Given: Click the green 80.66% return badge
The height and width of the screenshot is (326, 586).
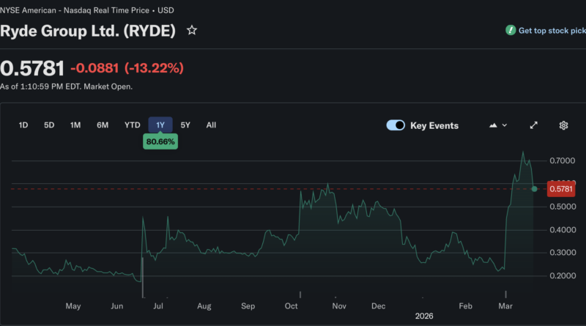Looking at the screenshot, I should point(160,141).
